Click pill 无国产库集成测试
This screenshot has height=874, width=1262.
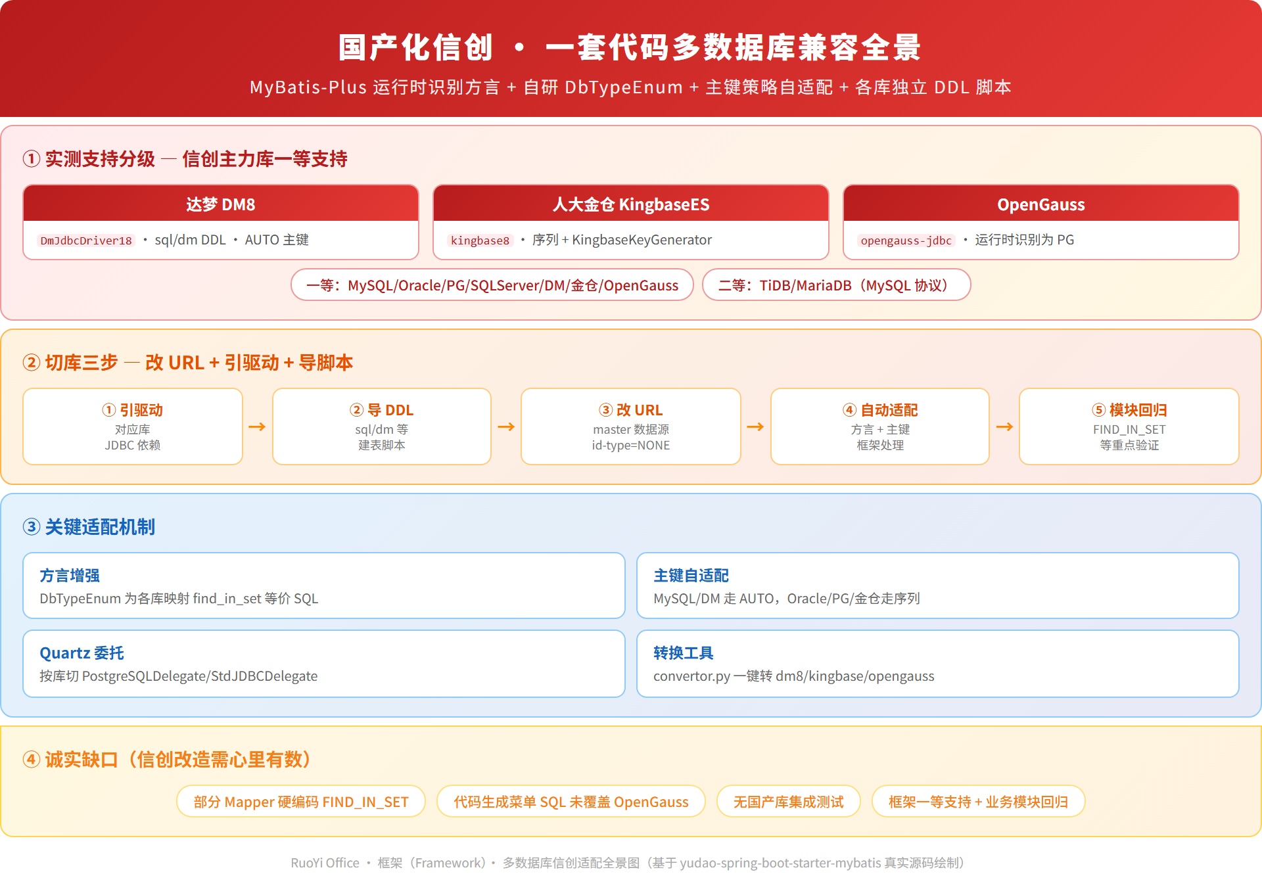tap(789, 802)
